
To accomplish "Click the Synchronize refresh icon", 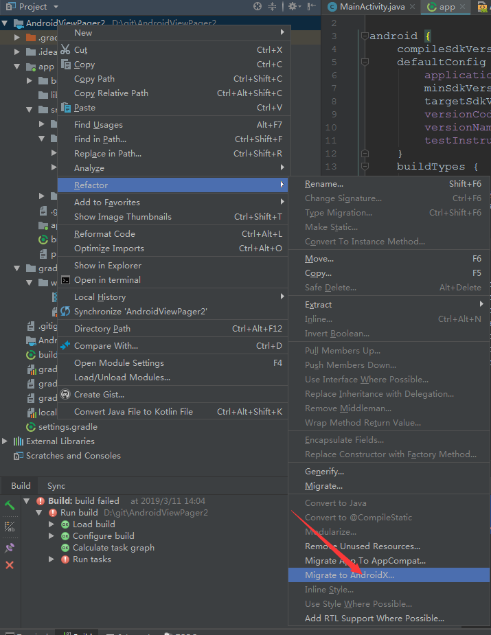I will point(65,311).
